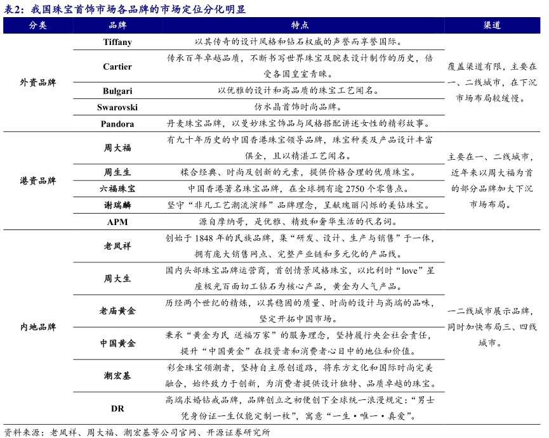Select the 外资品牌 category cell
Image resolution: width=549 pixels, height=438 pixels.
pos(38,83)
